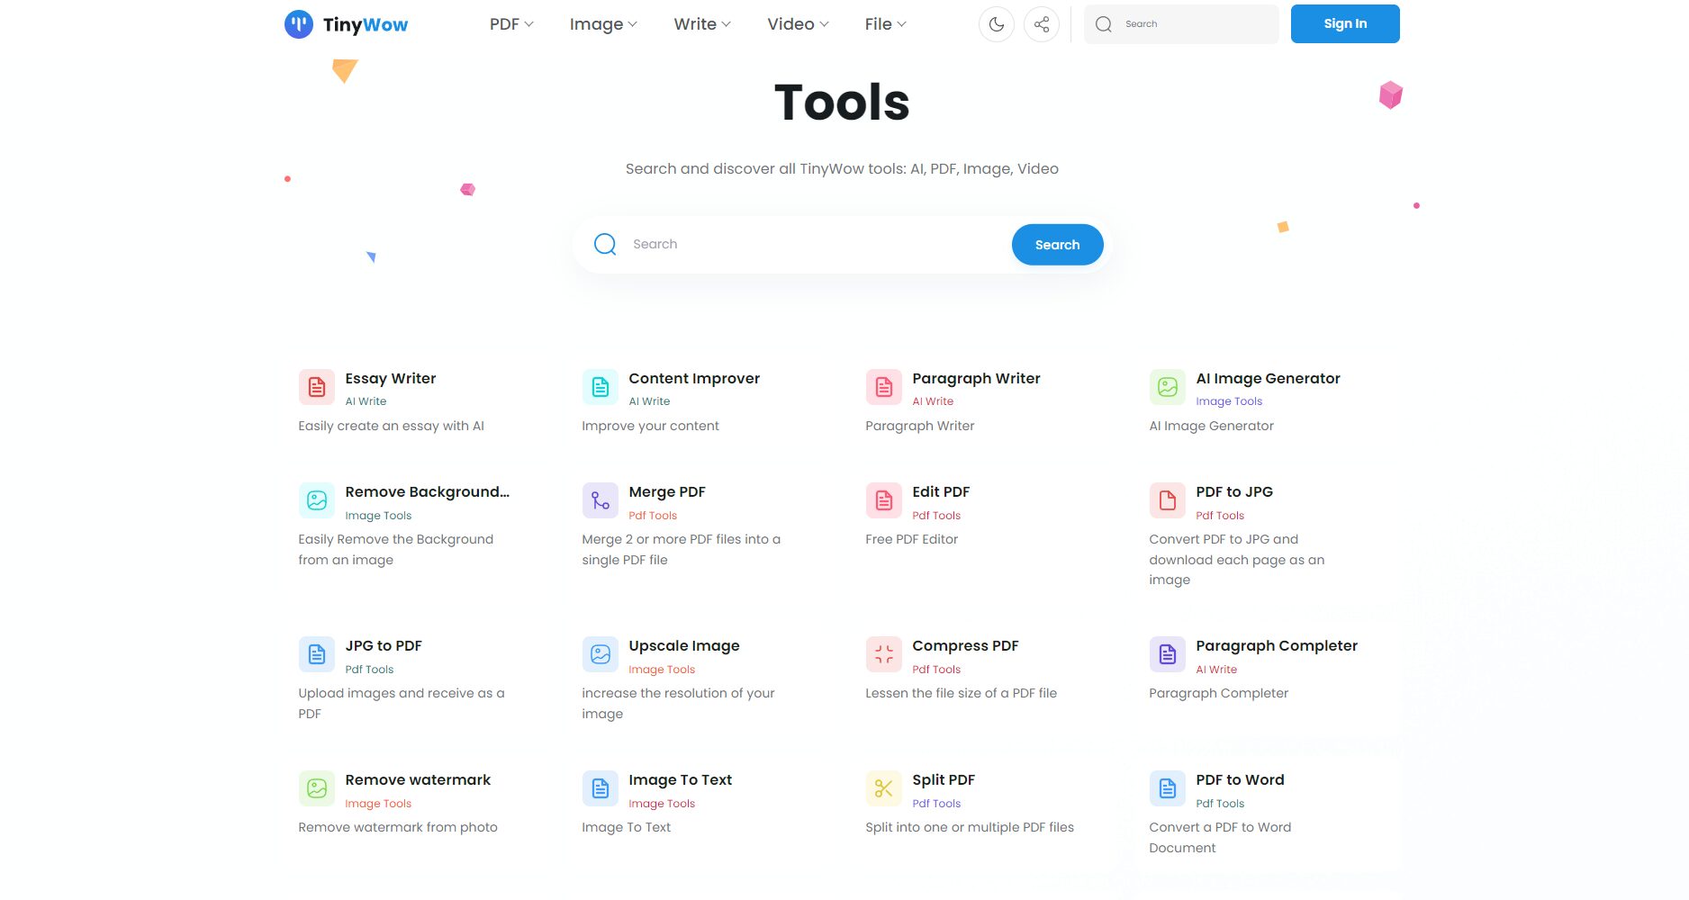1689x900 pixels.
Task: Open the Write menu in navigation
Action: [702, 24]
